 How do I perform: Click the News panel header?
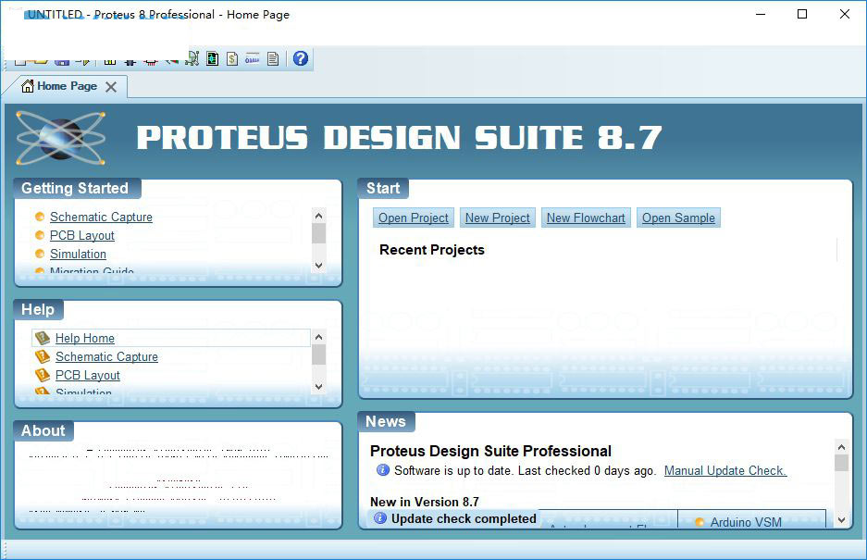click(386, 422)
